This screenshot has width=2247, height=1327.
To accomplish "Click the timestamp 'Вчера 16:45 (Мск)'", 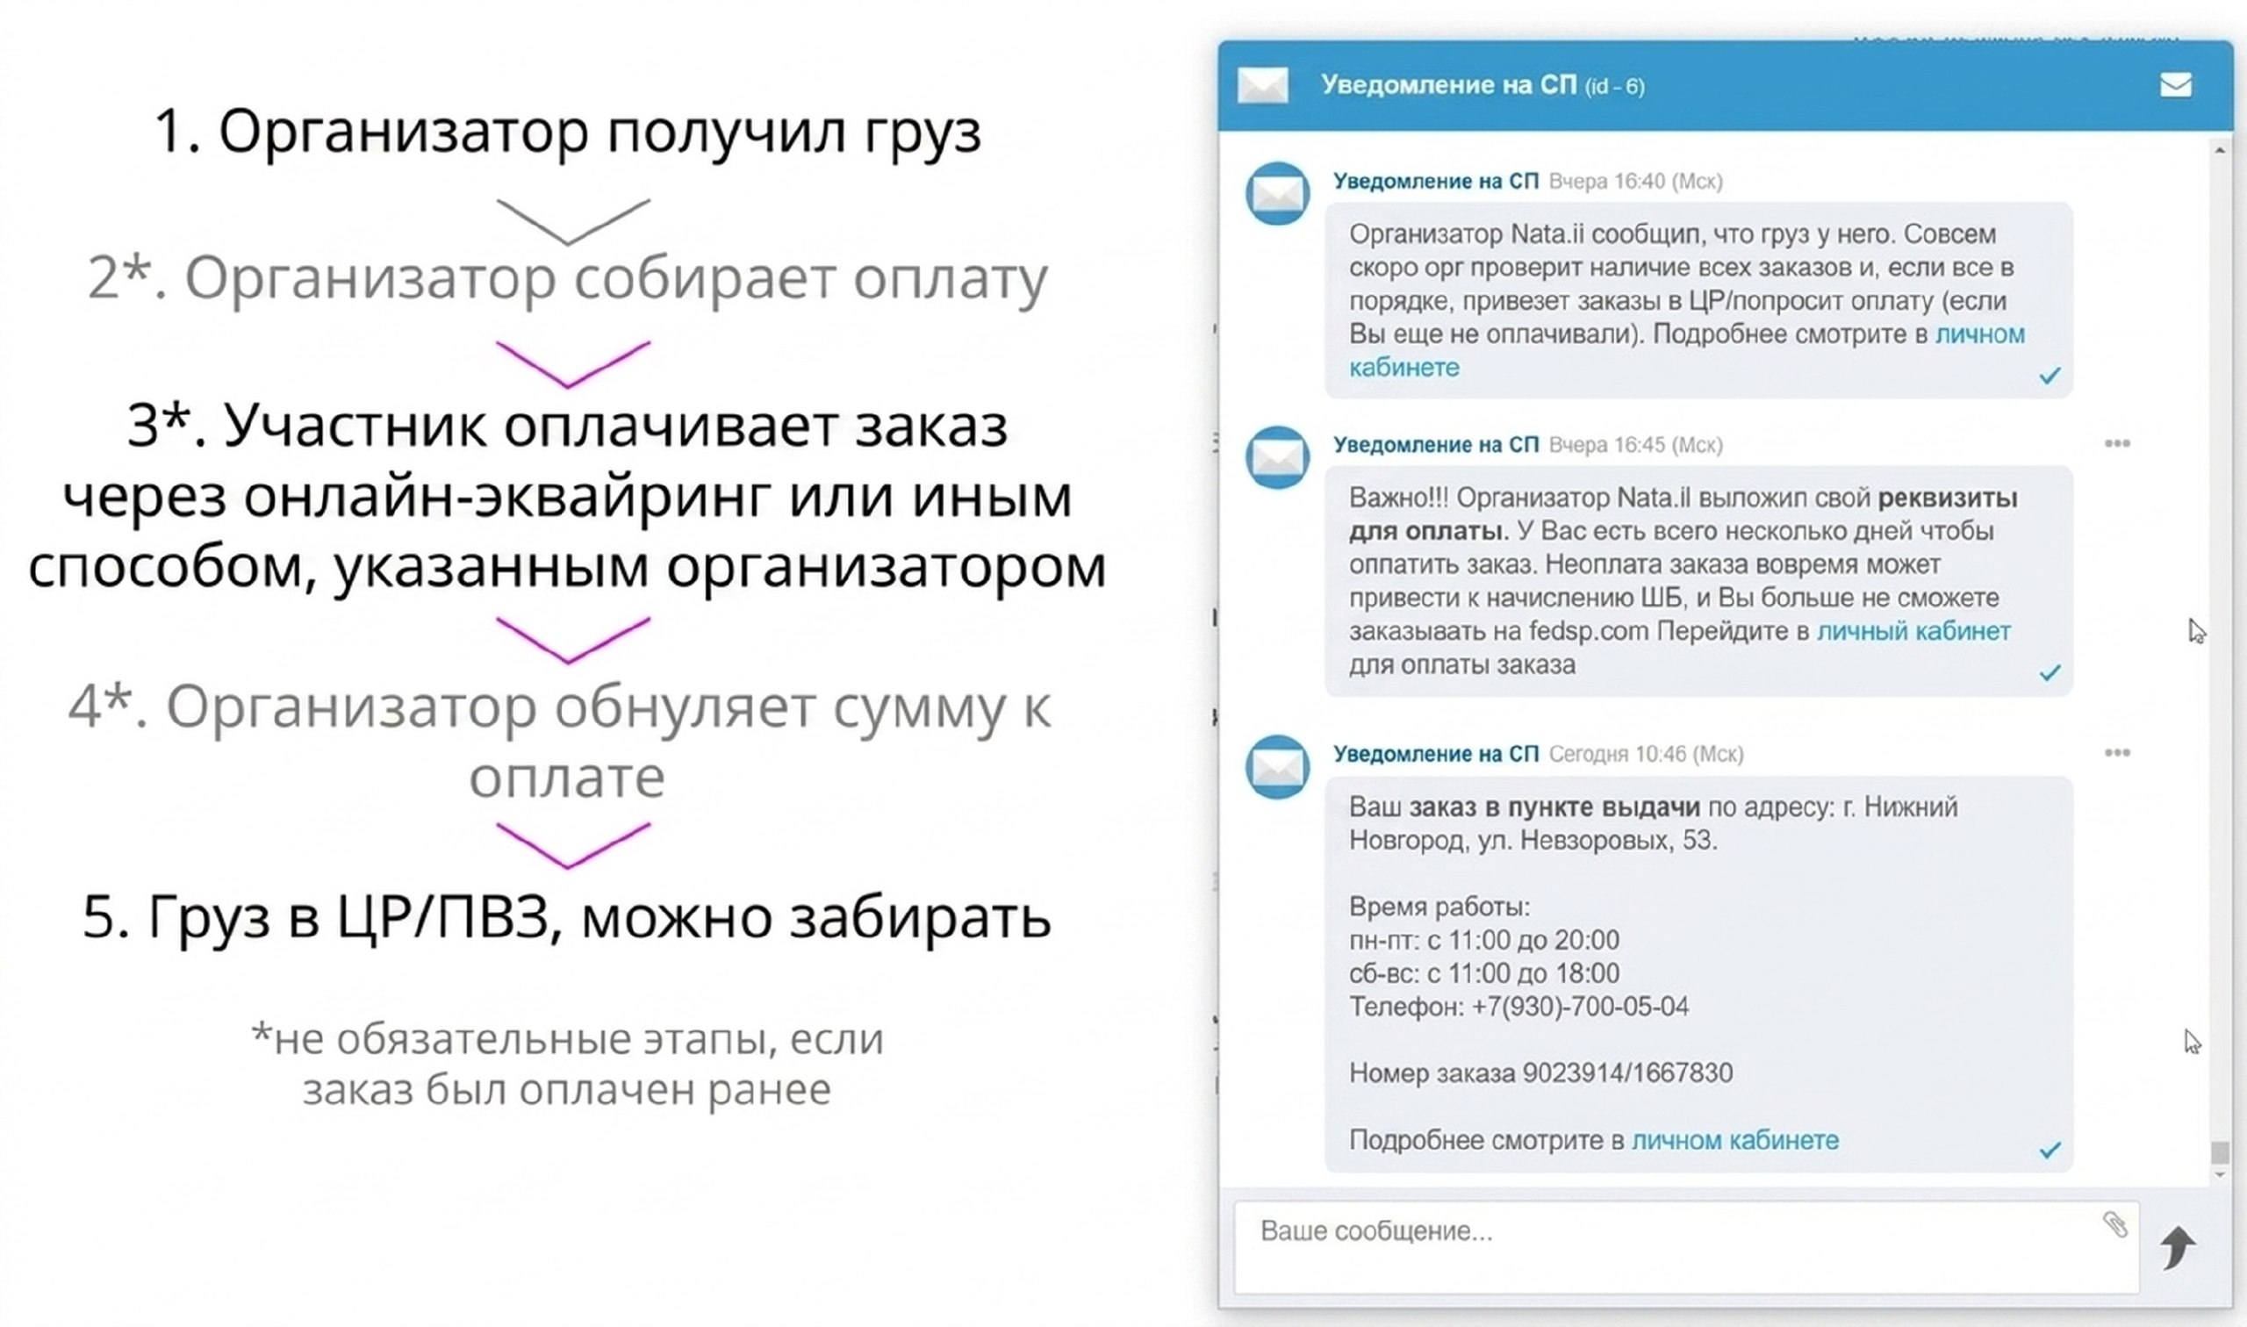I will pos(1635,444).
